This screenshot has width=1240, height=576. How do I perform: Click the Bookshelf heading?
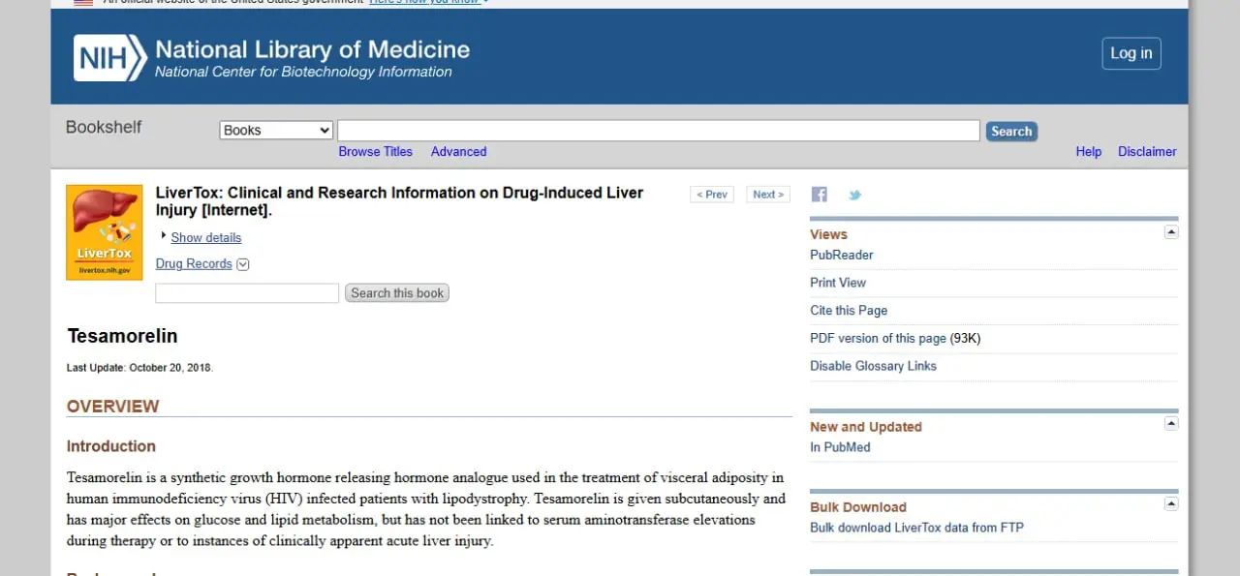pos(104,127)
